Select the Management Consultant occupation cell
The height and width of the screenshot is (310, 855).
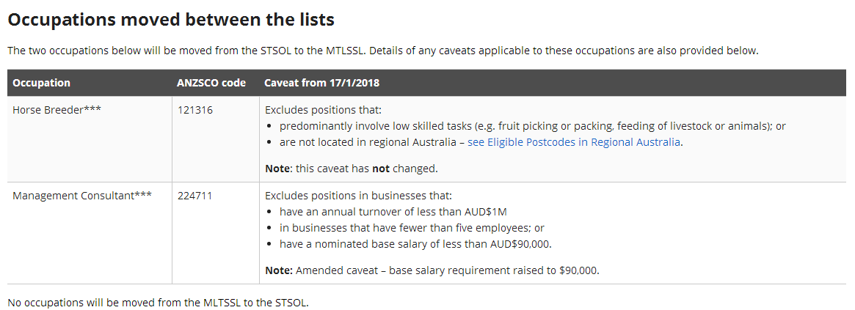point(81,196)
